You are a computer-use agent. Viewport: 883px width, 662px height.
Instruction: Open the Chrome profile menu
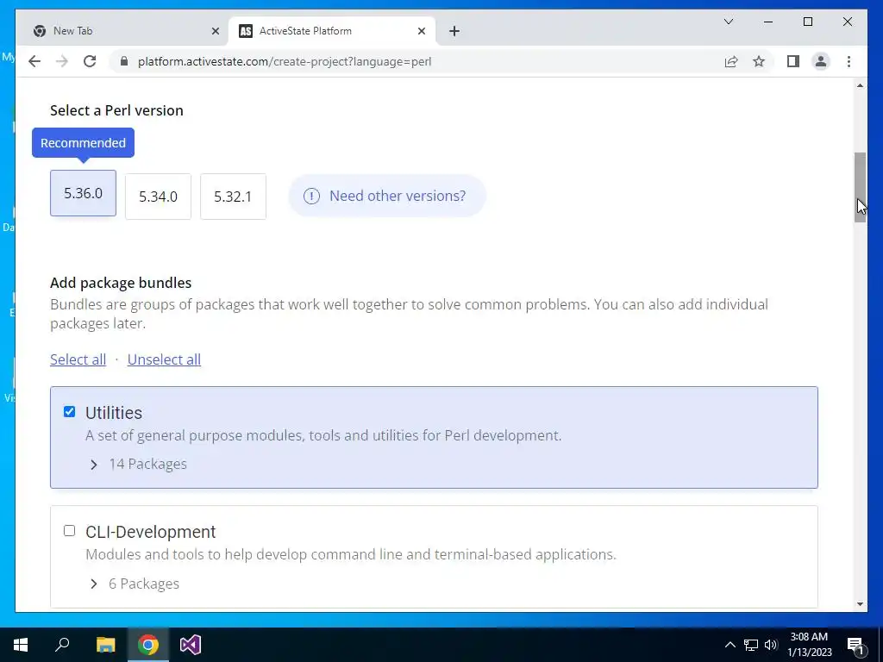point(821,61)
